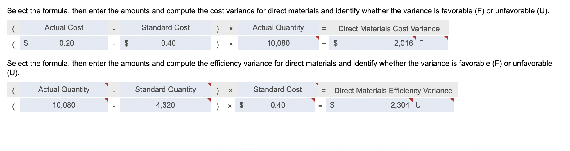Click the red comment marker on 2,016 cell
The height and width of the screenshot is (151, 570).
[x=415, y=38]
